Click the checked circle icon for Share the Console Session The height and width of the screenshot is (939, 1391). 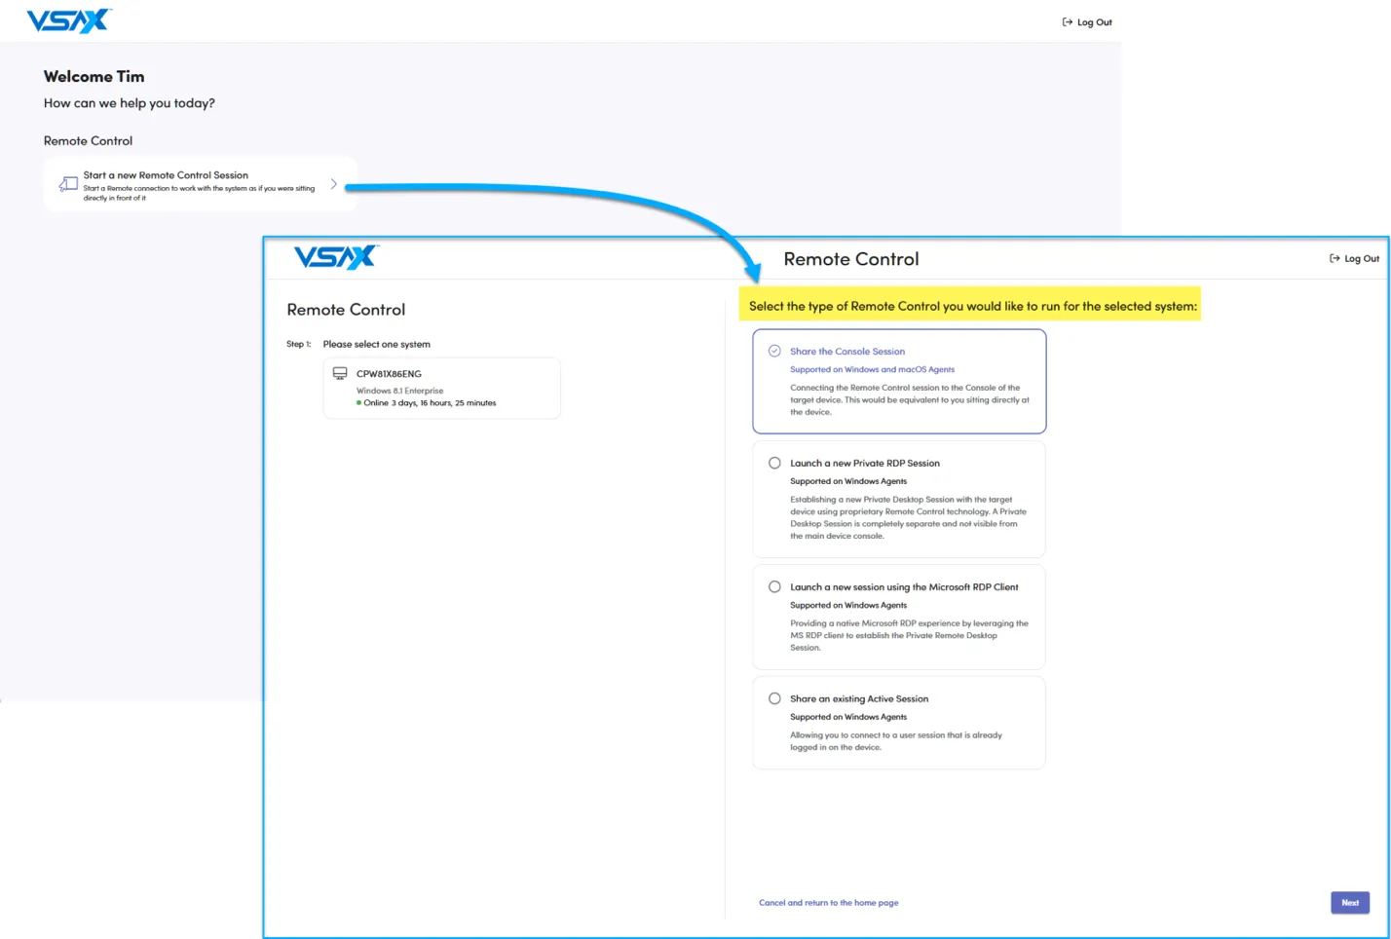(x=774, y=352)
